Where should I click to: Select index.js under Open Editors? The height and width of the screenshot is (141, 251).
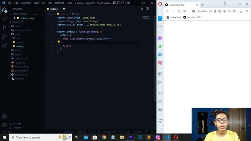[25, 18]
